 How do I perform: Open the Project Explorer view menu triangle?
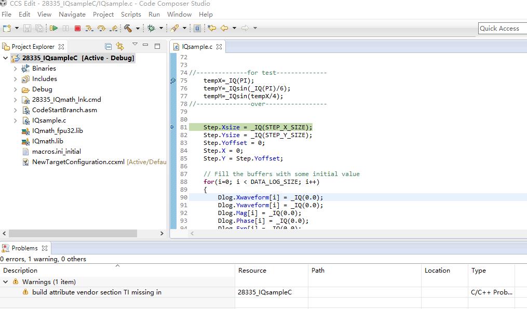[134, 45]
